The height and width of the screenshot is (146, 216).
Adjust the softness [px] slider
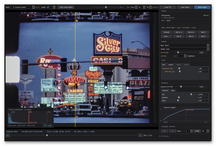click(180, 71)
